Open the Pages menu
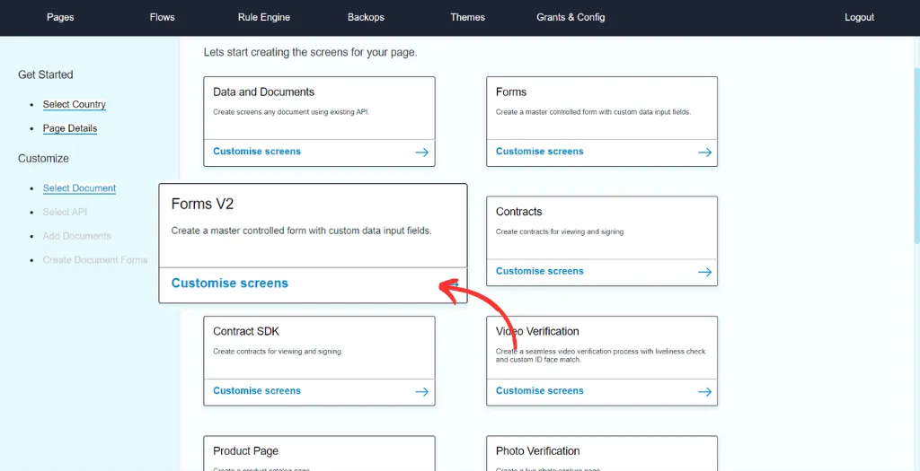 click(x=60, y=17)
